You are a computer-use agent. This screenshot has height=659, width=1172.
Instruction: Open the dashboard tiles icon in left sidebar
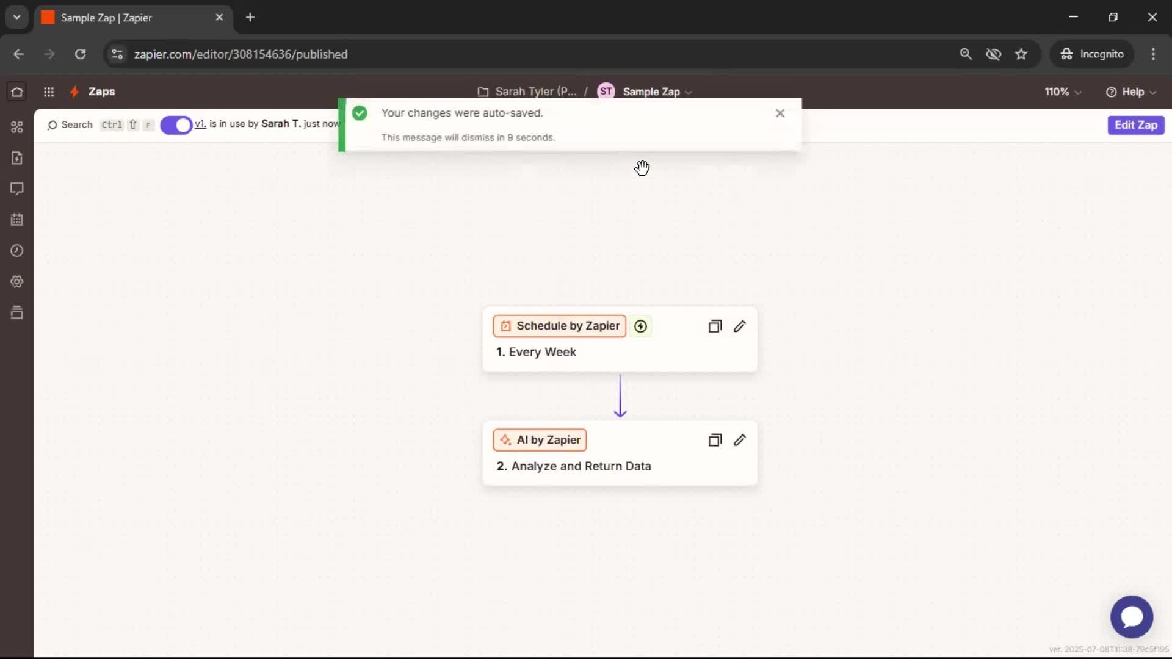point(17,127)
